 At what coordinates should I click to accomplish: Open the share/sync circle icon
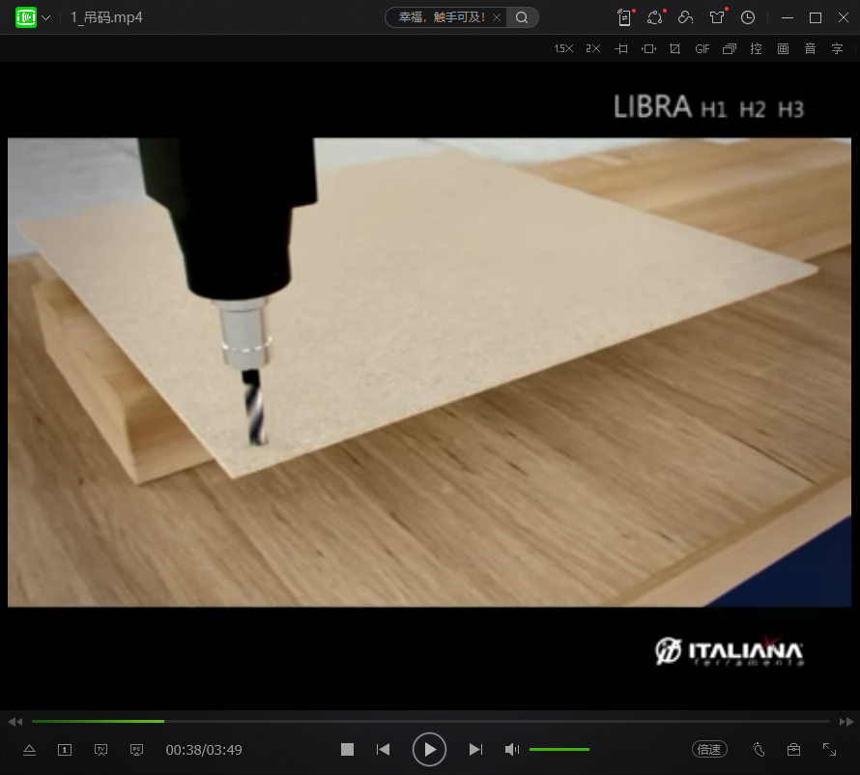pyautogui.click(x=655, y=17)
